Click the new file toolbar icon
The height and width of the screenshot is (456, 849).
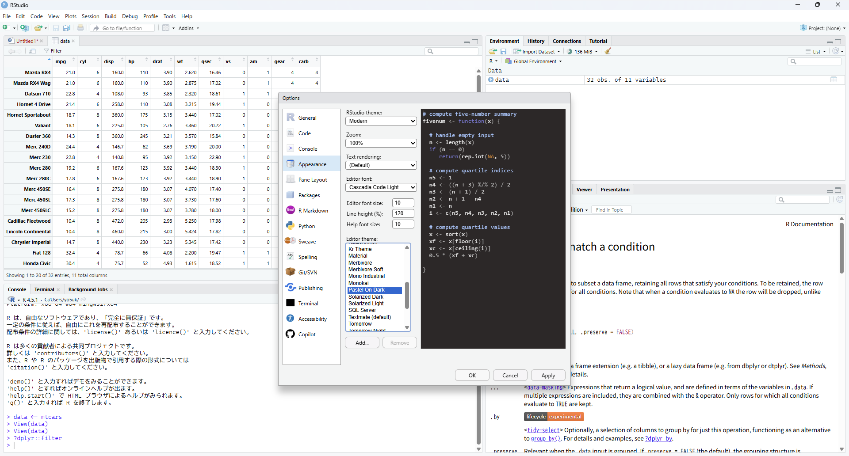[x=6, y=28]
